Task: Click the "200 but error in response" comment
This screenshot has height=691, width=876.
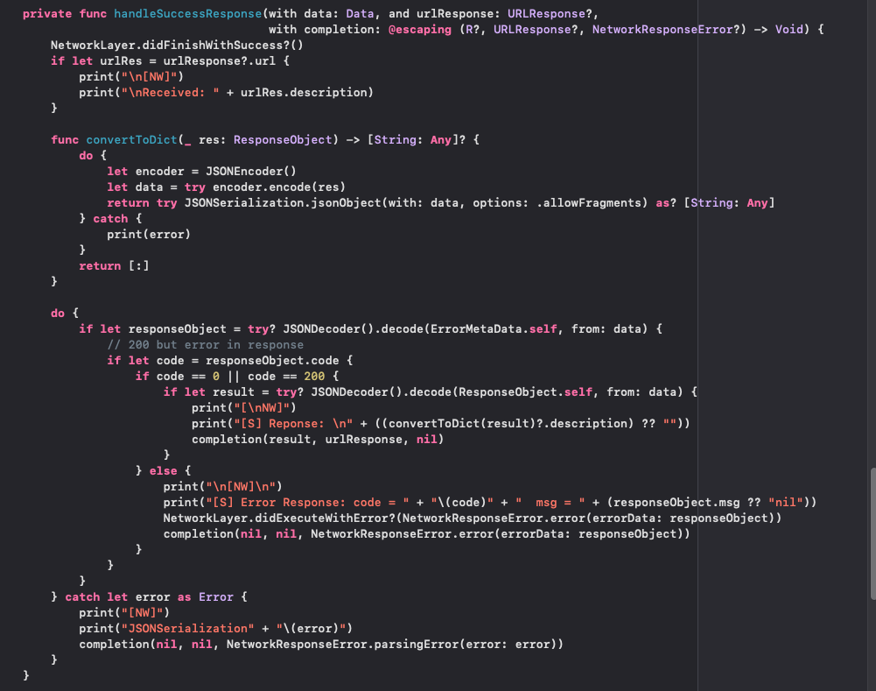Action: point(205,345)
